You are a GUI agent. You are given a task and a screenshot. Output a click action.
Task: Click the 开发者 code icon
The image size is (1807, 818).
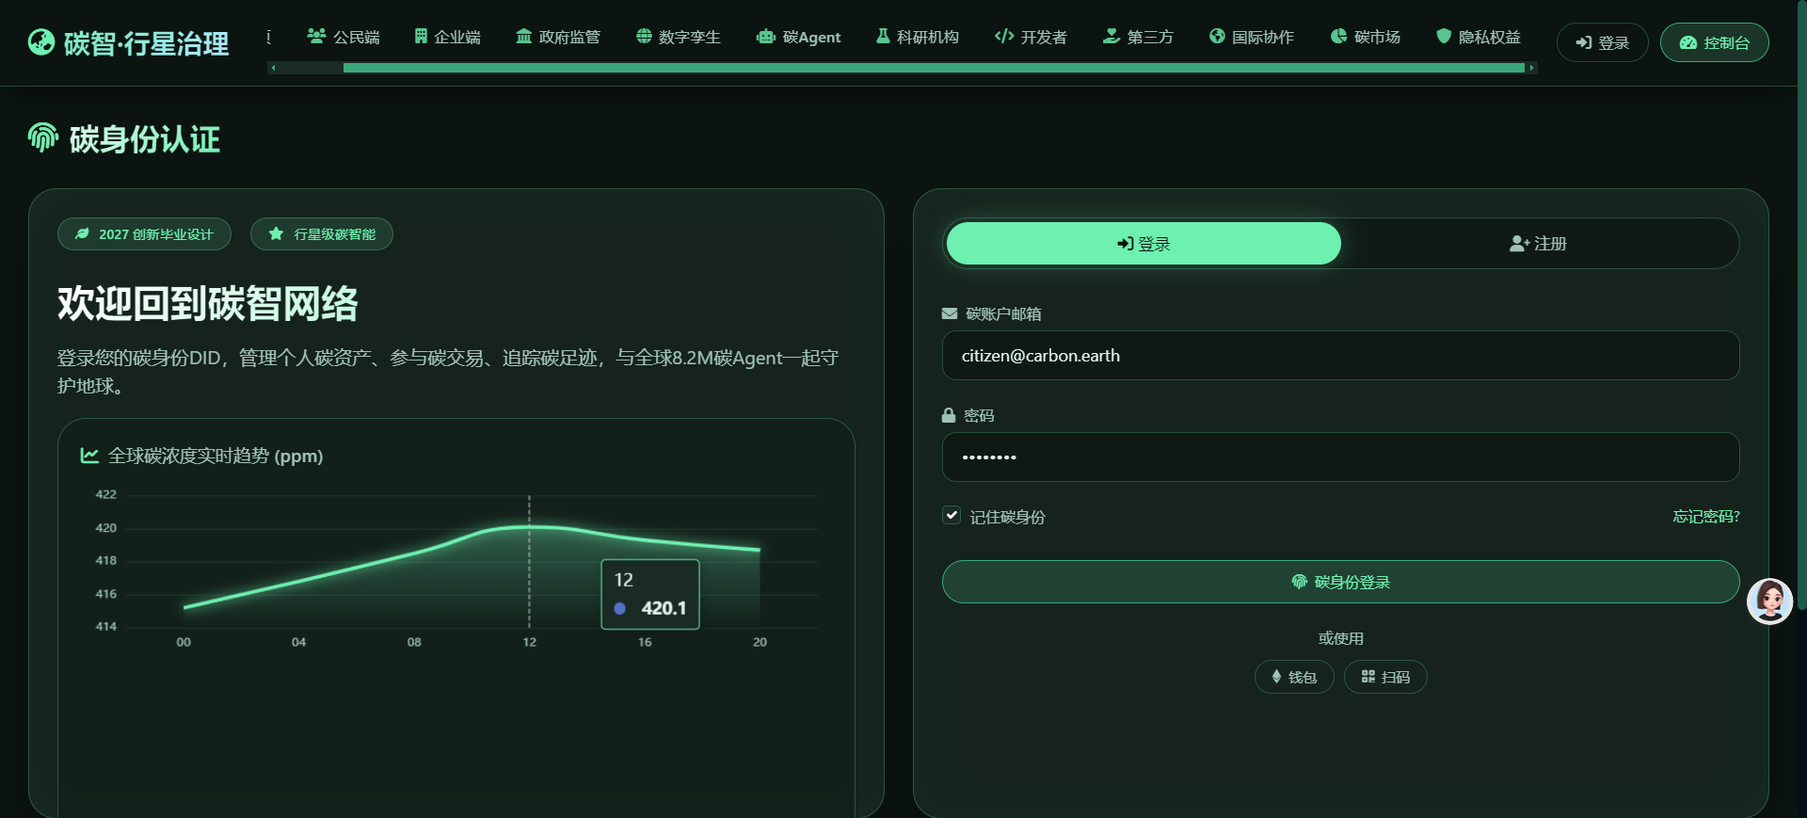pos(1004,36)
